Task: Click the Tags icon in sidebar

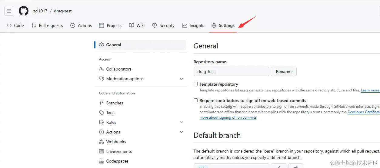Action: coord(102,113)
